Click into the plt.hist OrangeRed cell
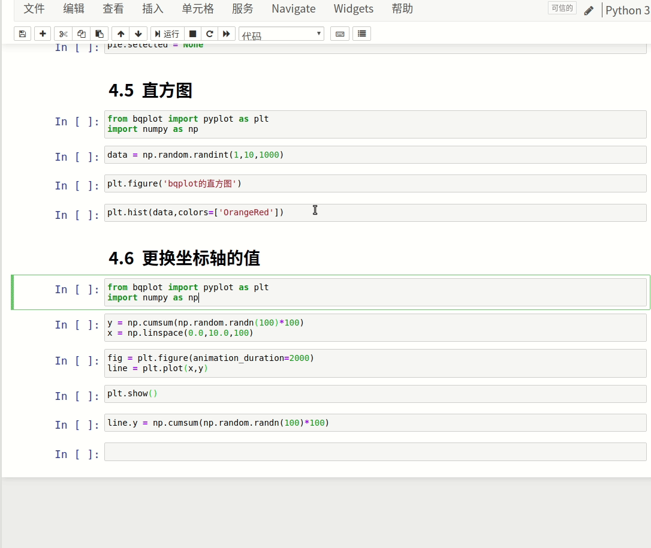This screenshot has width=651, height=548. coord(375,213)
